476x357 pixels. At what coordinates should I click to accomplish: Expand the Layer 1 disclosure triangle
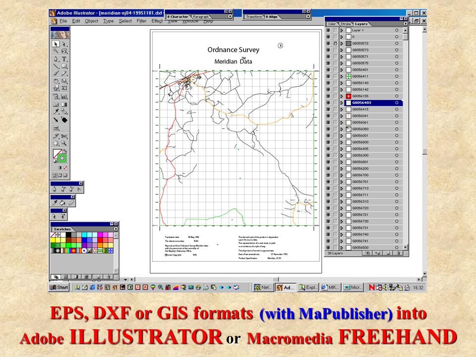pyautogui.click(x=342, y=30)
